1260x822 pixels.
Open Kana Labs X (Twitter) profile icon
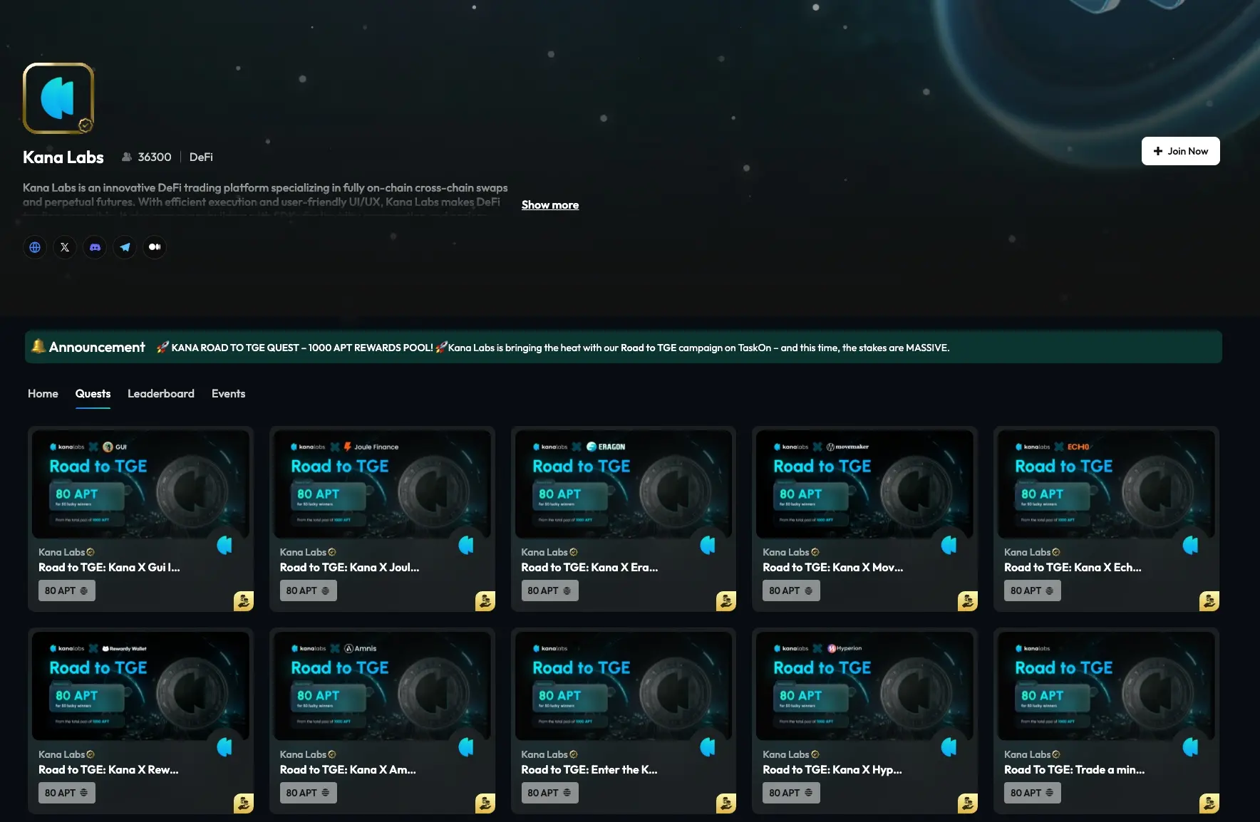[65, 247]
